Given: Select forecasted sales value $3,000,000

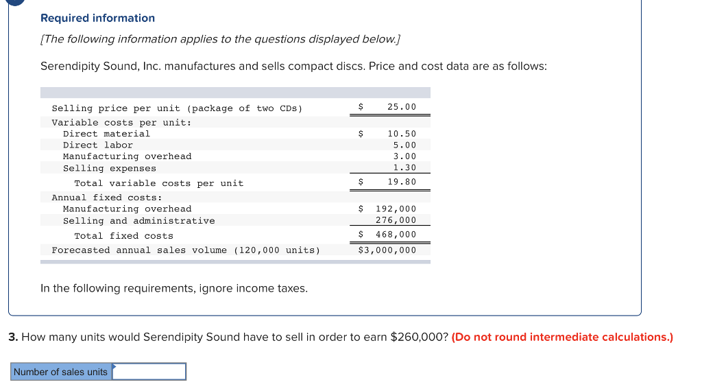Looking at the screenshot, I should click(x=387, y=250).
